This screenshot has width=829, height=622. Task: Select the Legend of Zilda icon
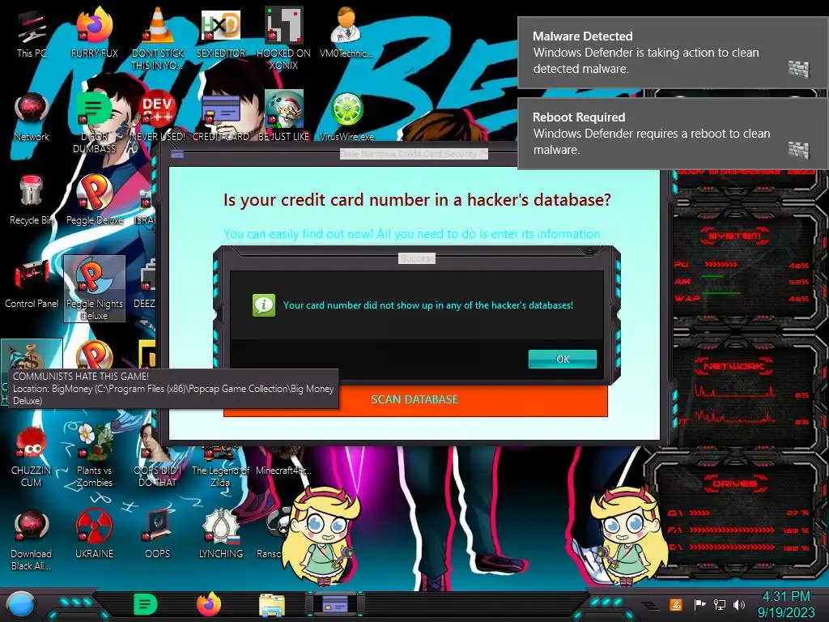pyautogui.click(x=220, y=466)
